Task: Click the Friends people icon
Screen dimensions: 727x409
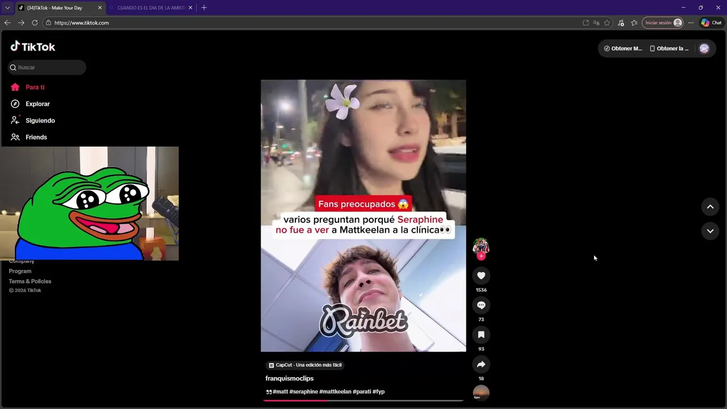Action: coord(15,137)
